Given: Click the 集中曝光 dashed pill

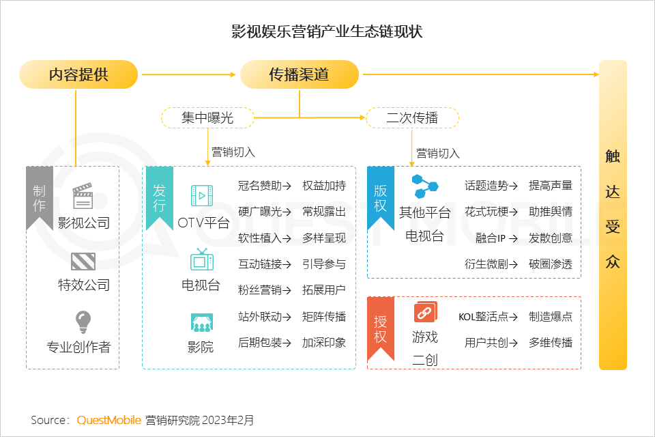Looking at the screenshot, I should [x=207, y=118].
